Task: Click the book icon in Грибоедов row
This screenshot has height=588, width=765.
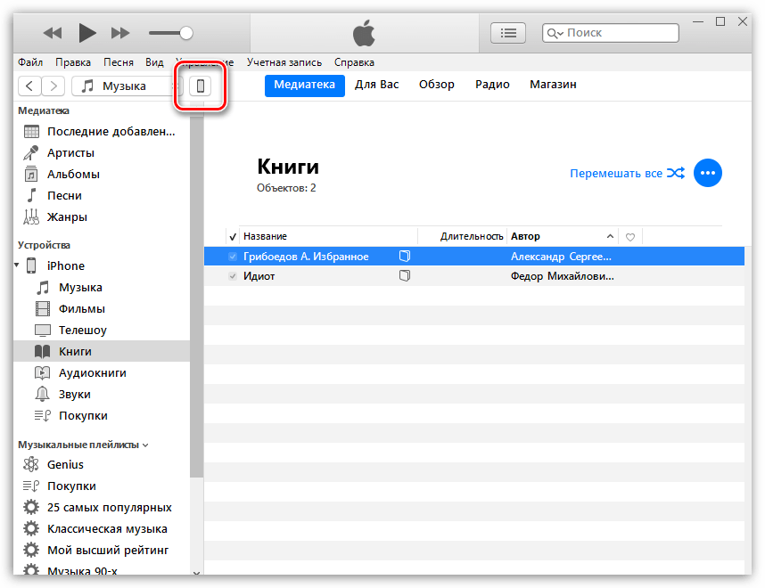Action: [405, 256]
